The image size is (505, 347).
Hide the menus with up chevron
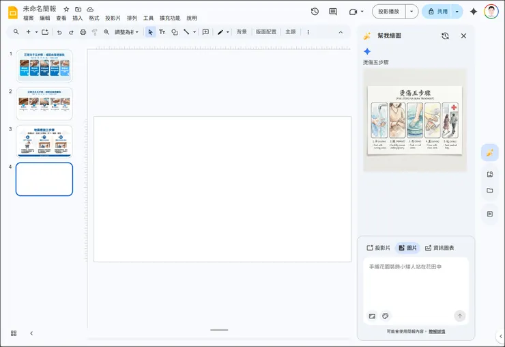coord(341,32)
